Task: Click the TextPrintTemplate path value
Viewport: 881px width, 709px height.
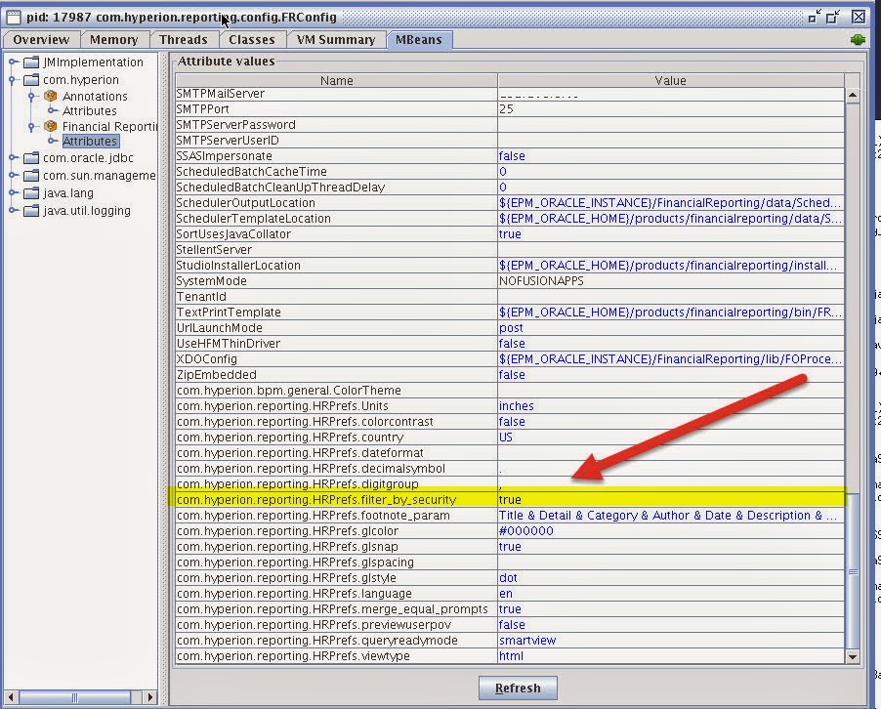Action: (x=670, y=313)
